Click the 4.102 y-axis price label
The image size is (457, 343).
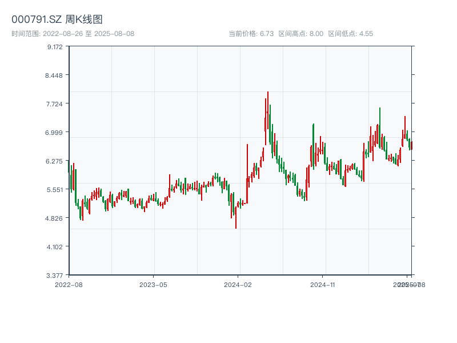[x=55, y=247]
